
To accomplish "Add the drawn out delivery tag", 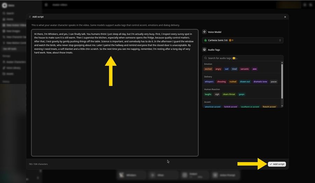I will (x=245, y=82).
